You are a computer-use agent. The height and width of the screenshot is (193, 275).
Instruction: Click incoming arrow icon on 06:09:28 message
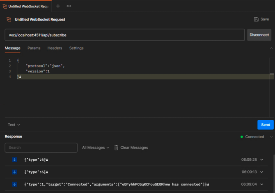pyautogui.click(x=14, y=160)
